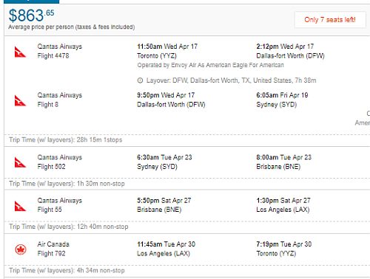Click 'Qantas Airways Flight 4478' text
This screenshot has height=279, width=370.
point(60,51)
